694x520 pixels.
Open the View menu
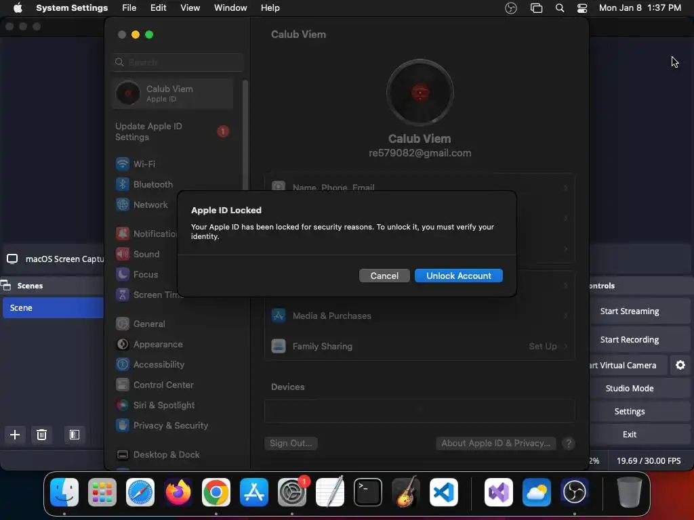click(190, 7)
